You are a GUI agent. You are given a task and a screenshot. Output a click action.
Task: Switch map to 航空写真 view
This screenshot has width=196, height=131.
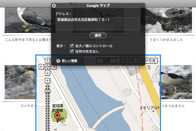(x=127, y=61)
